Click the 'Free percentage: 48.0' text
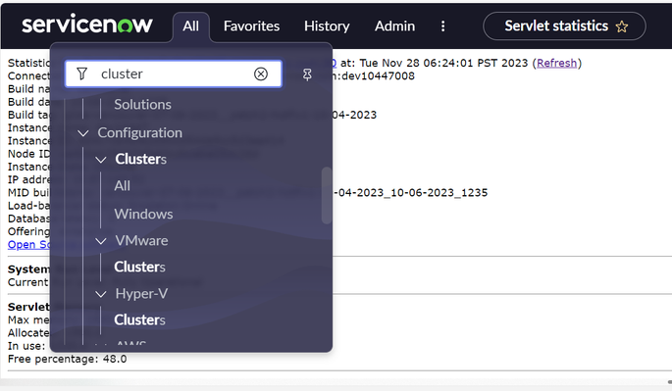The image size is (672, 391). click(x=68, y=359)
